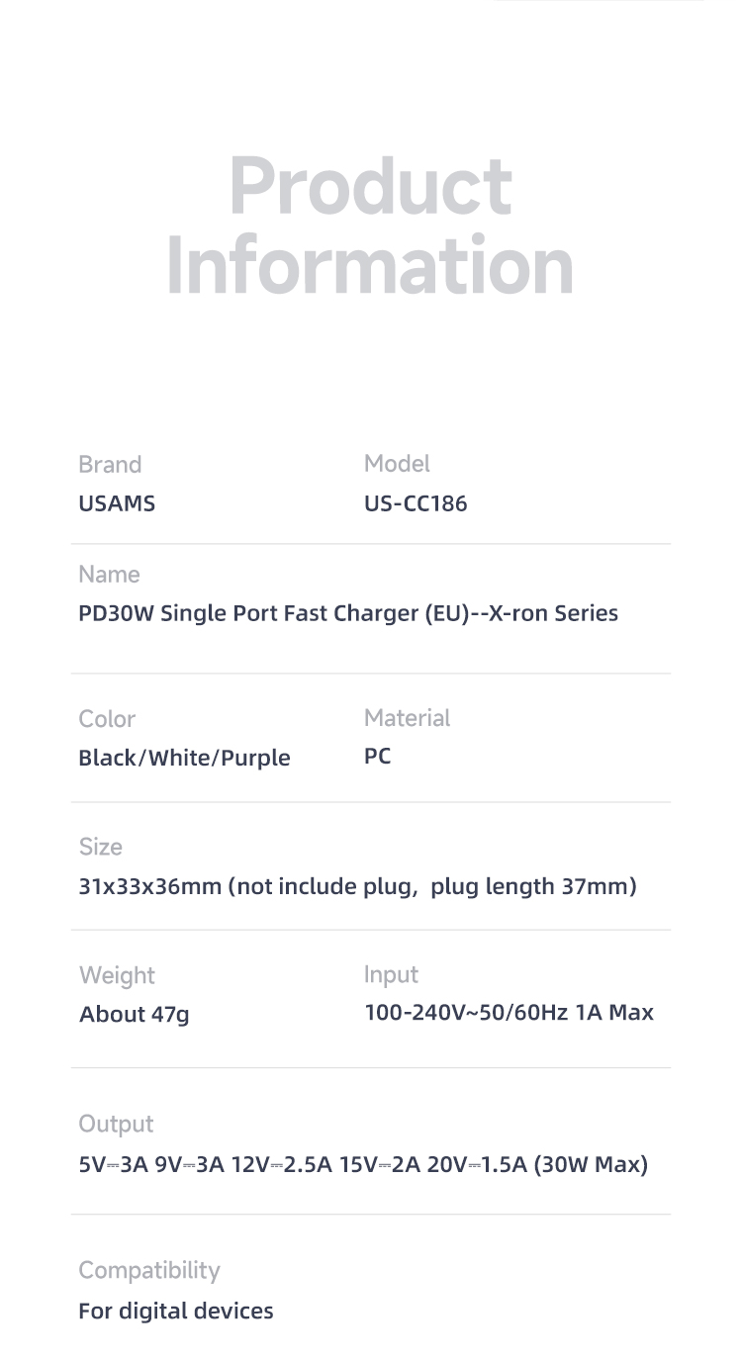Image resolution: width=742 pixels, height=1359 pixels.
Task: Select the 5V 3A output specification line
Action: pyautogui.click(x=363, y=1164)
